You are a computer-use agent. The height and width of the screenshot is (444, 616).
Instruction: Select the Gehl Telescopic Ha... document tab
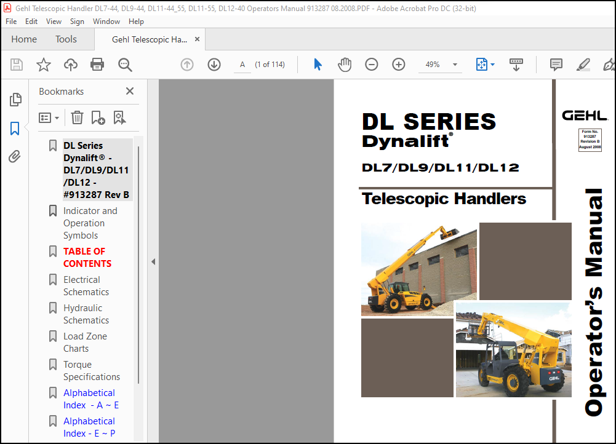[150, 39]
